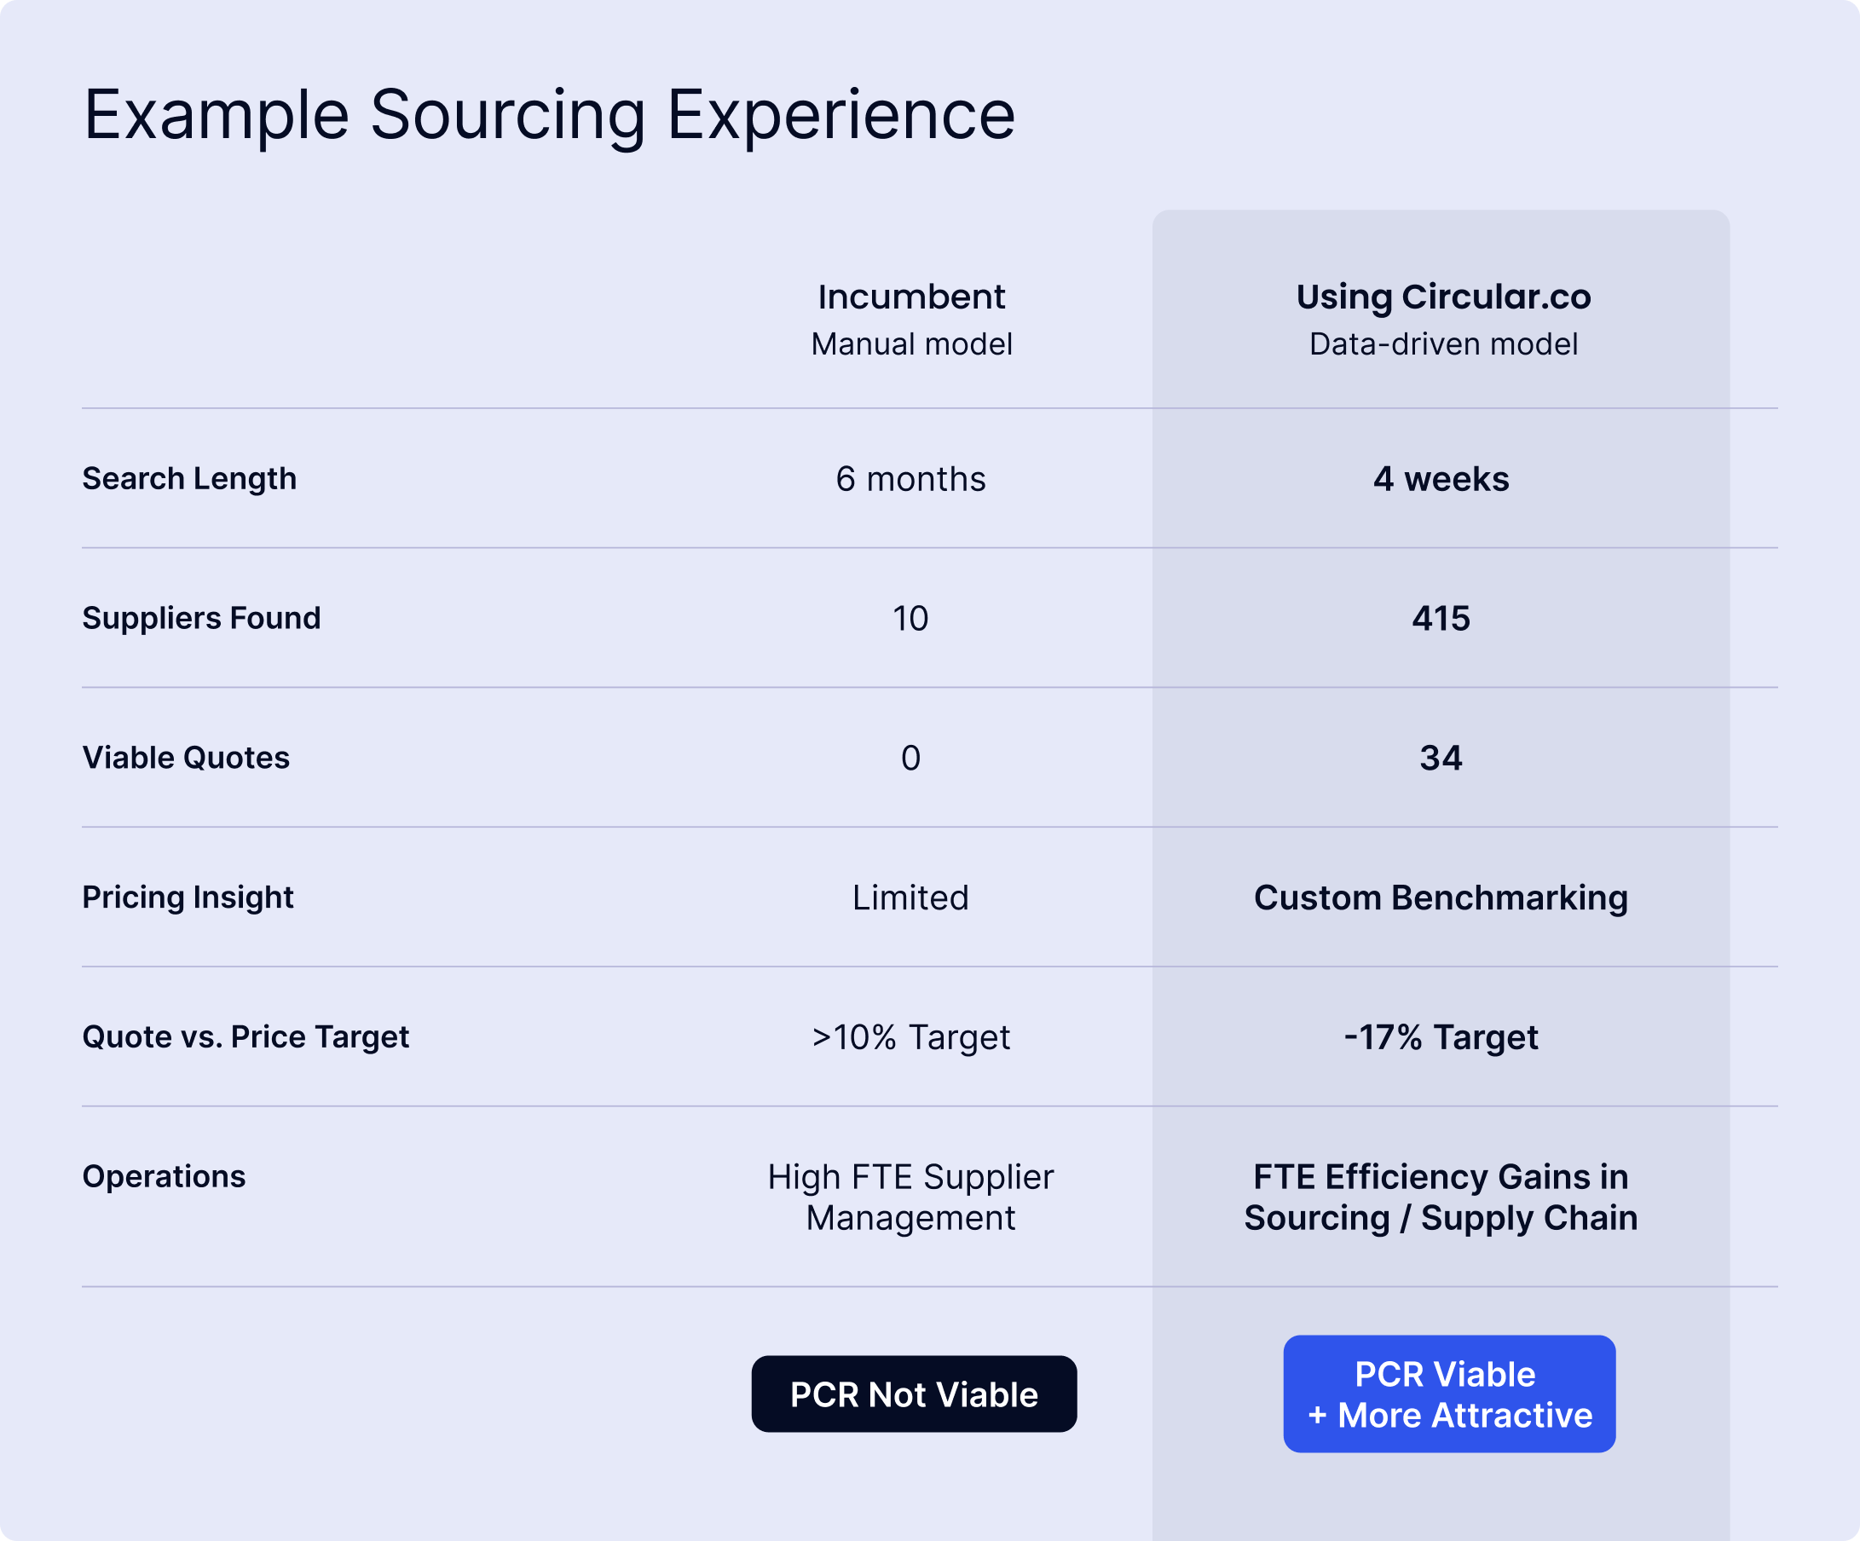Image resolution: width=1860 pixels, height=1541 pixels.
Task: Select the 4 weeks value
Action: [x=1441, y=479]
